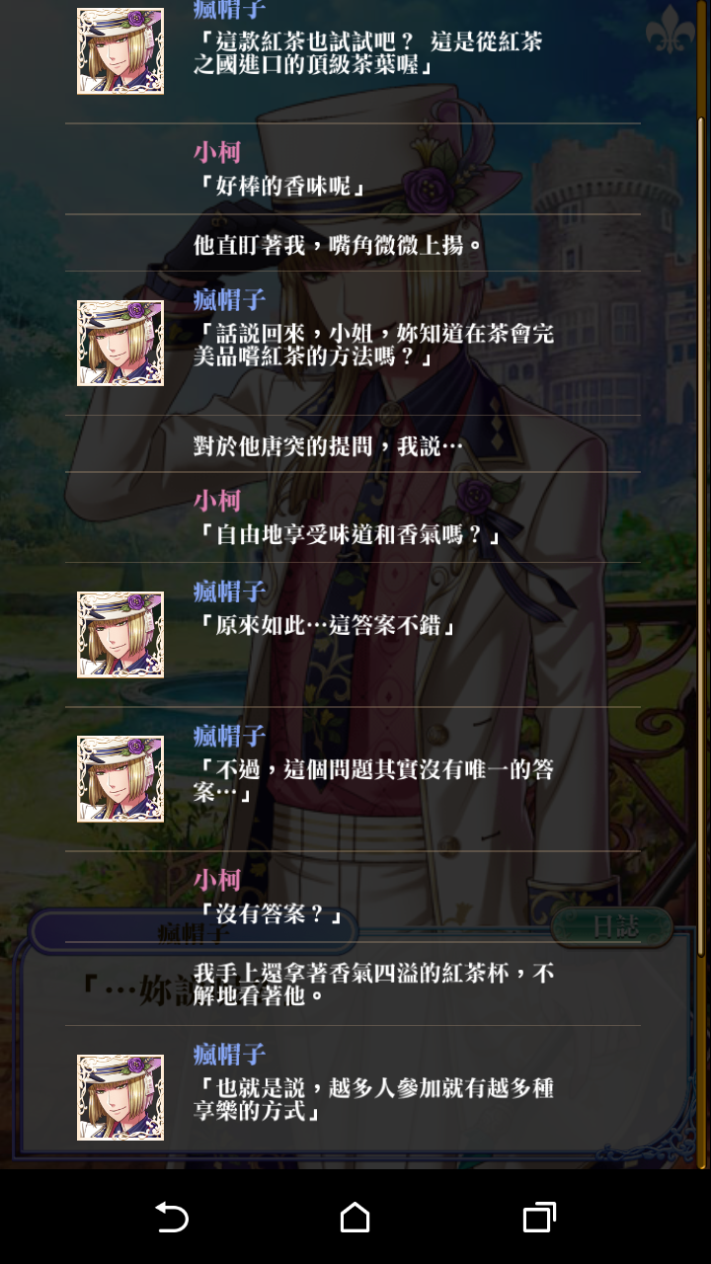Open the Android recent apps icon
This screenshot has width=711, height=1264.
pos(539,1218)
